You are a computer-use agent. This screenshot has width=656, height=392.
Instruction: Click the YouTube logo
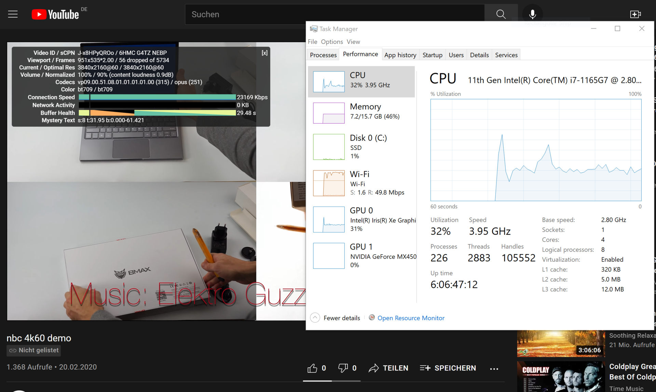coord(55,14)
